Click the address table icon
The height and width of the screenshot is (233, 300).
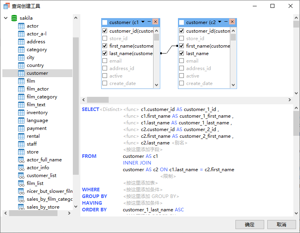point(21,42)
